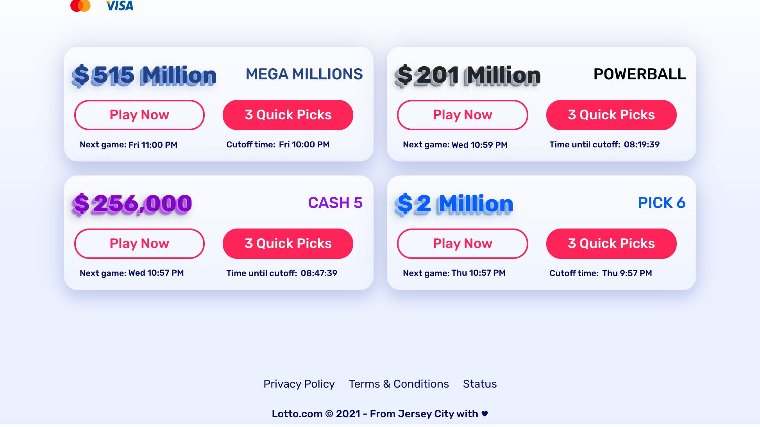The image size is (760, 427).
Task: Pick 3 Quick Picks for Pick 6
Action: click(x=611, y=244)
